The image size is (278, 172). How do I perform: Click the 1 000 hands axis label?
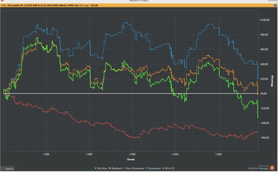[46, 154]
